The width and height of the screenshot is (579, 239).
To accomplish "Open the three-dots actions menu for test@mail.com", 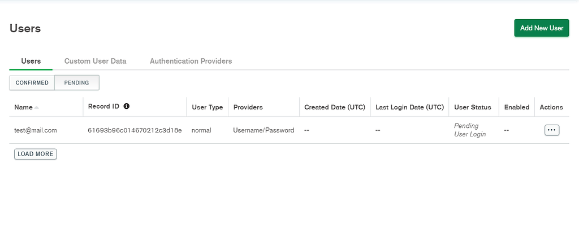I will tap(551, 130).
